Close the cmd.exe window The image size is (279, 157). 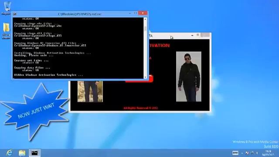143,13
